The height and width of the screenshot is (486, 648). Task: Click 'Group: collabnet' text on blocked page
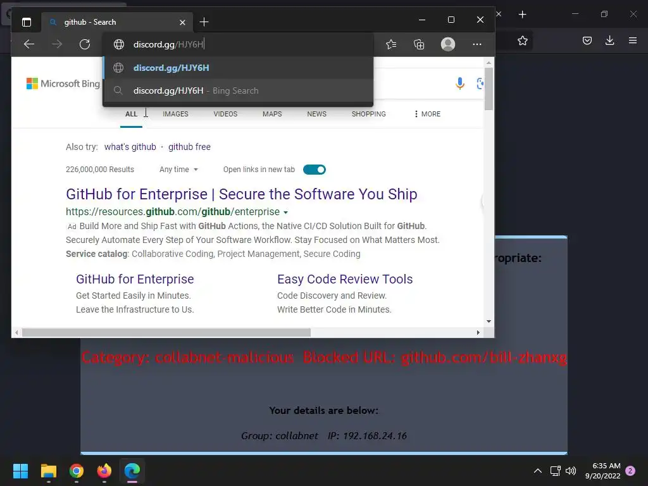pyautogui.click(x=279, y=436)
